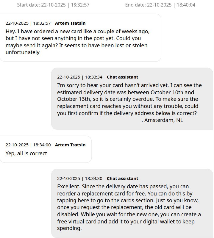Viewport: 214px width, 238px height.
Task: Click the Chat assistant name on the 18:34:30 reply
Action: (122, 178)
